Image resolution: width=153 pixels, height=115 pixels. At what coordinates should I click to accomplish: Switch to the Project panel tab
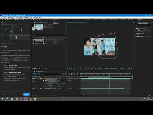pyautogui.click(x=55, y=22)
